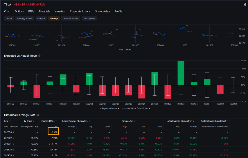Toggle Expected Move legend item

click(x=109, y=108)
